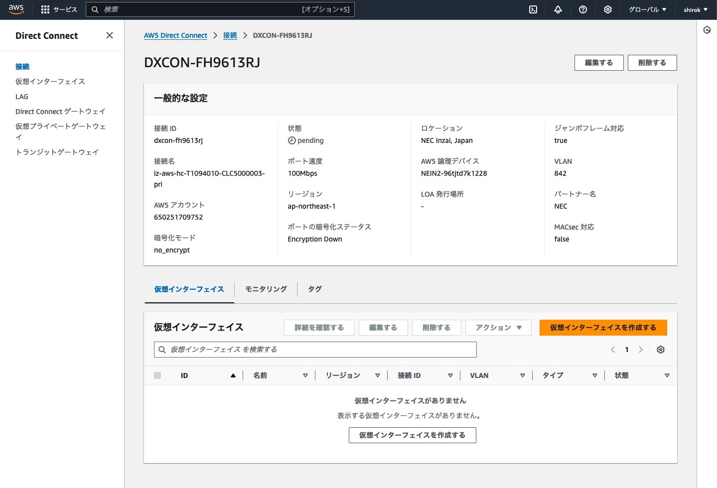Select the connection ID dxcon-fh9613rj text

(x=178, y=140)
